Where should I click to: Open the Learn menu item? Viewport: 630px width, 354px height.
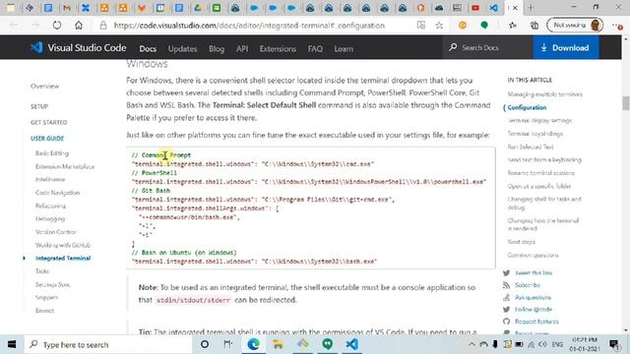(x=344, y=48)
